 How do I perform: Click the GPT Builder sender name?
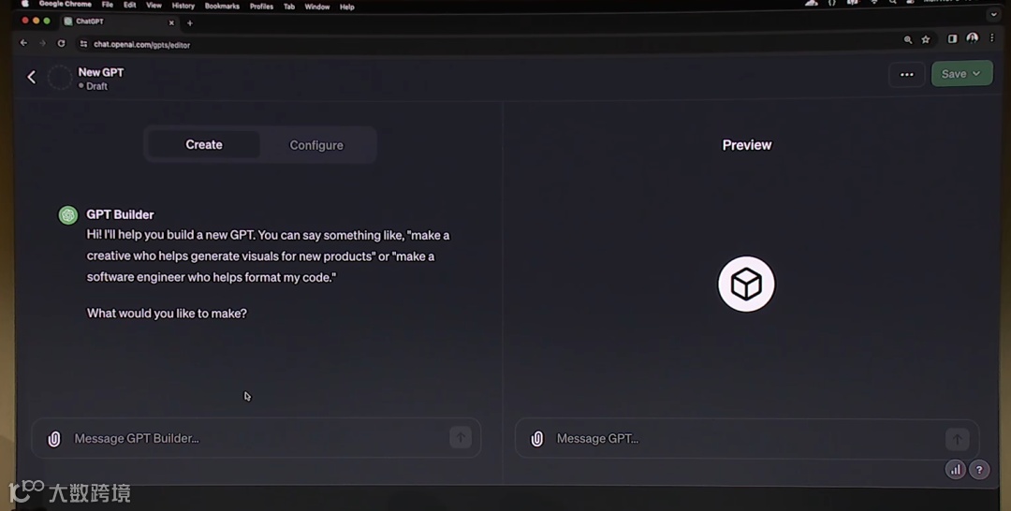120,214
